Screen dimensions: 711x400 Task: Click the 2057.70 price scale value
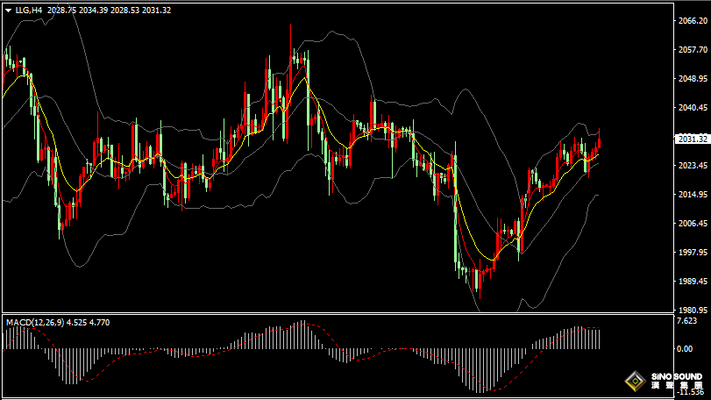click(692, 50)
